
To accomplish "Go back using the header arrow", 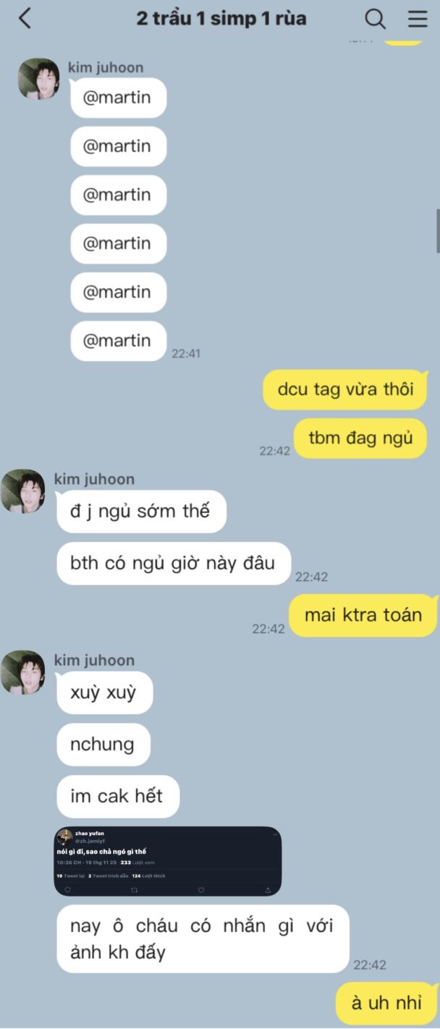I will [x=25, y=18].
